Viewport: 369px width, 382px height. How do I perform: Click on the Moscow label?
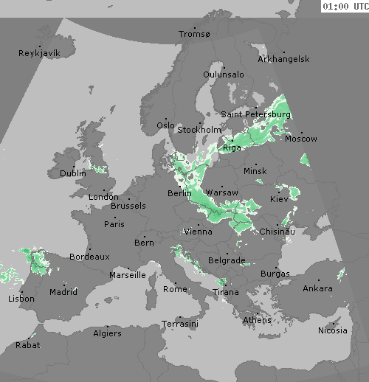(x=301, y=139)
